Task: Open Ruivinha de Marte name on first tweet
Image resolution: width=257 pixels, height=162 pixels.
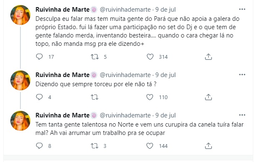Action: (62, 10)
